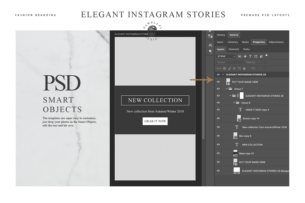Click the NEW COLLECTION box on canvas
Viewport: 305px width, 203px height.
pyautogui.click(x=155, y=100)
